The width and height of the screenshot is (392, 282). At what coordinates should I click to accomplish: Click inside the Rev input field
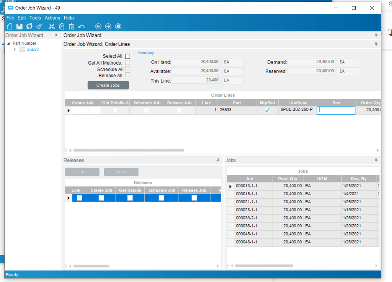(336, 110)
